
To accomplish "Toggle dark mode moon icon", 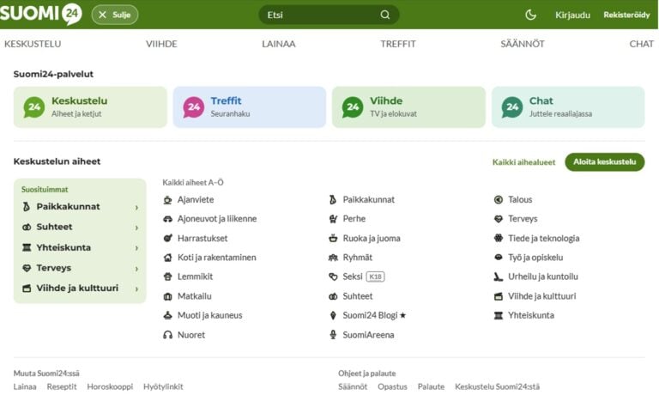I will click(x=531, y=15).
